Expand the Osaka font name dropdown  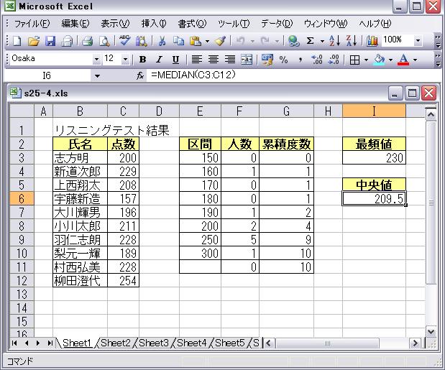[97, 60]
